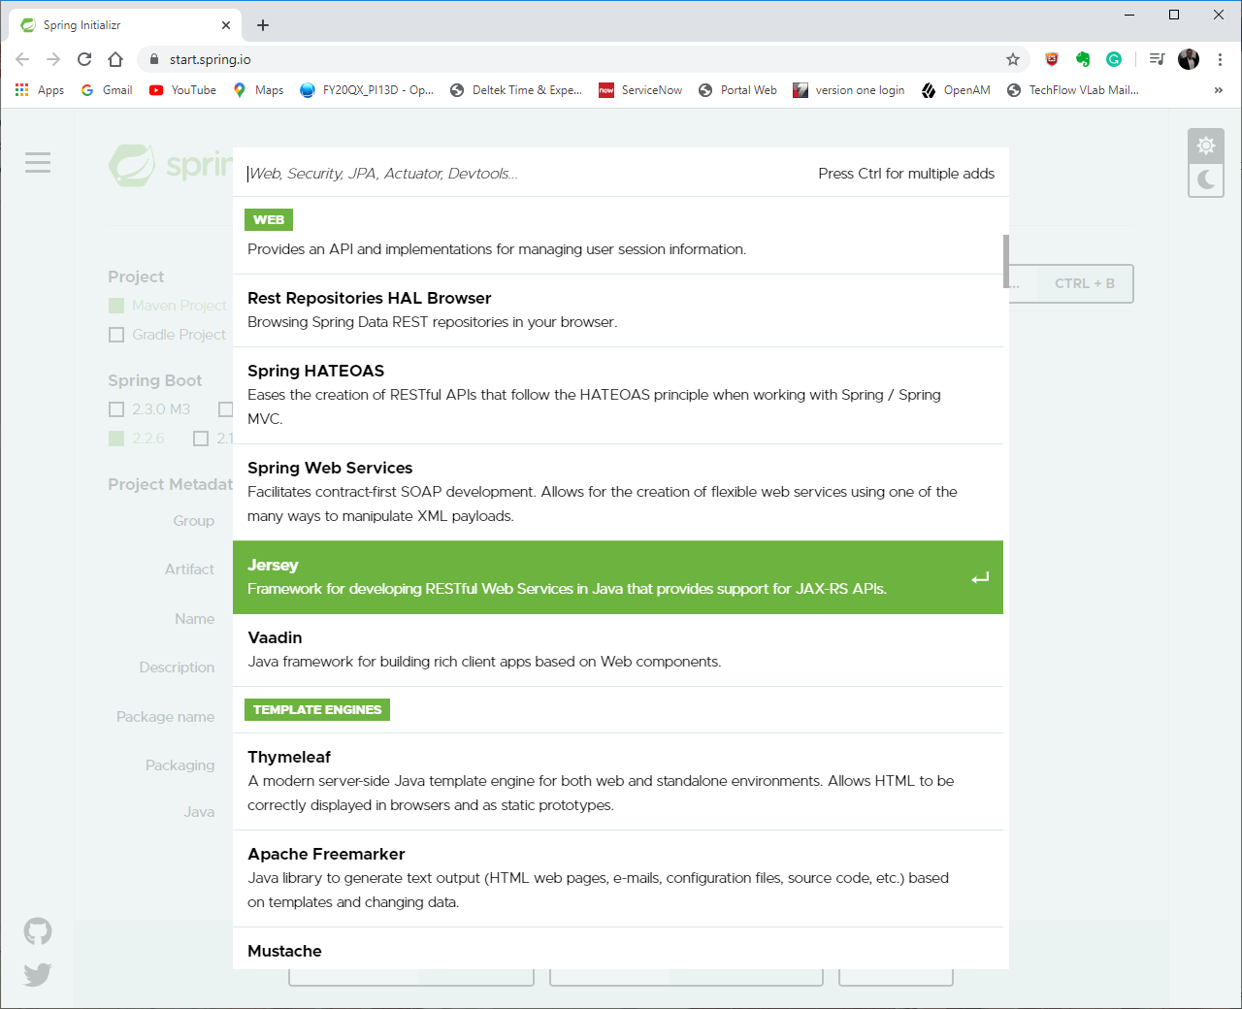Open the FY20QX_PI13D bookmark

(x=367, y=90)
